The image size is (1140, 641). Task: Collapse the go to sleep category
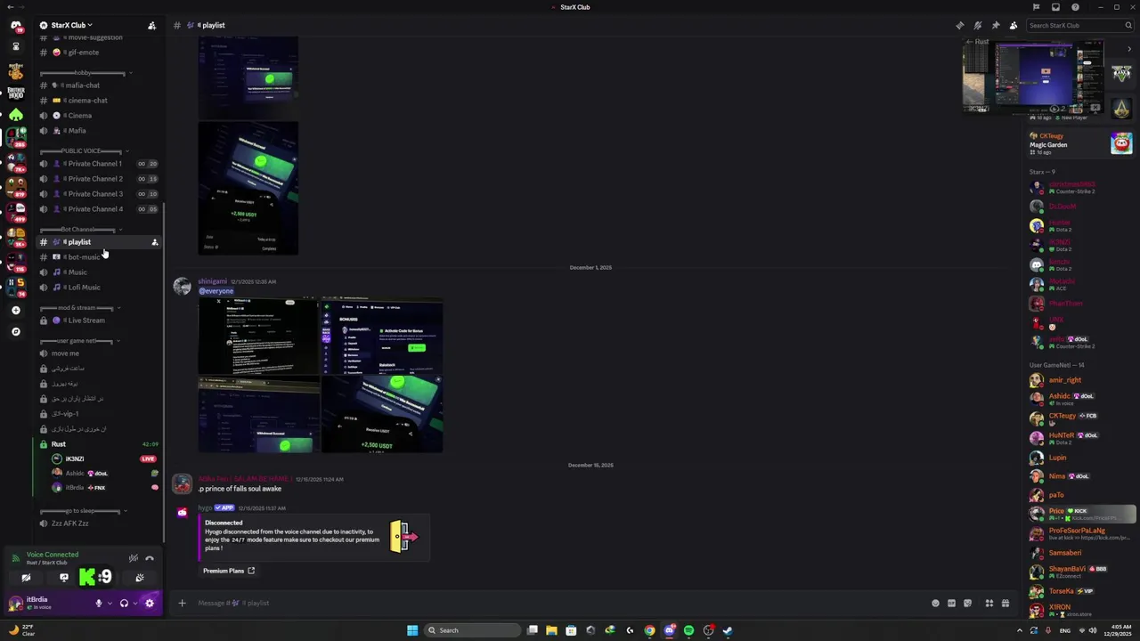pos(84,511)
